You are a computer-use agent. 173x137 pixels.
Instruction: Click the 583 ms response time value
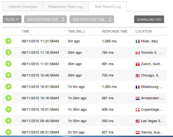click(x=108, y=121)
